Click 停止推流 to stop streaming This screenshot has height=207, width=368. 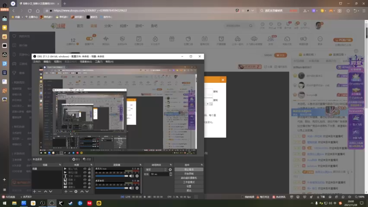tap(189, 169)
